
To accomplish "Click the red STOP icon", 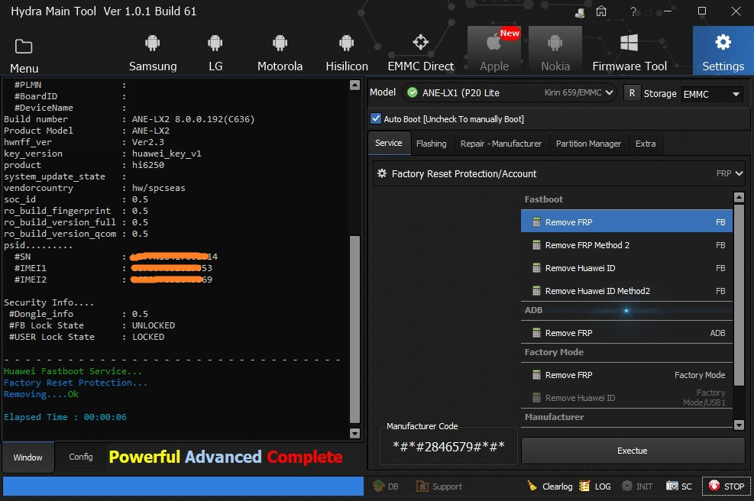I will 714,486.
